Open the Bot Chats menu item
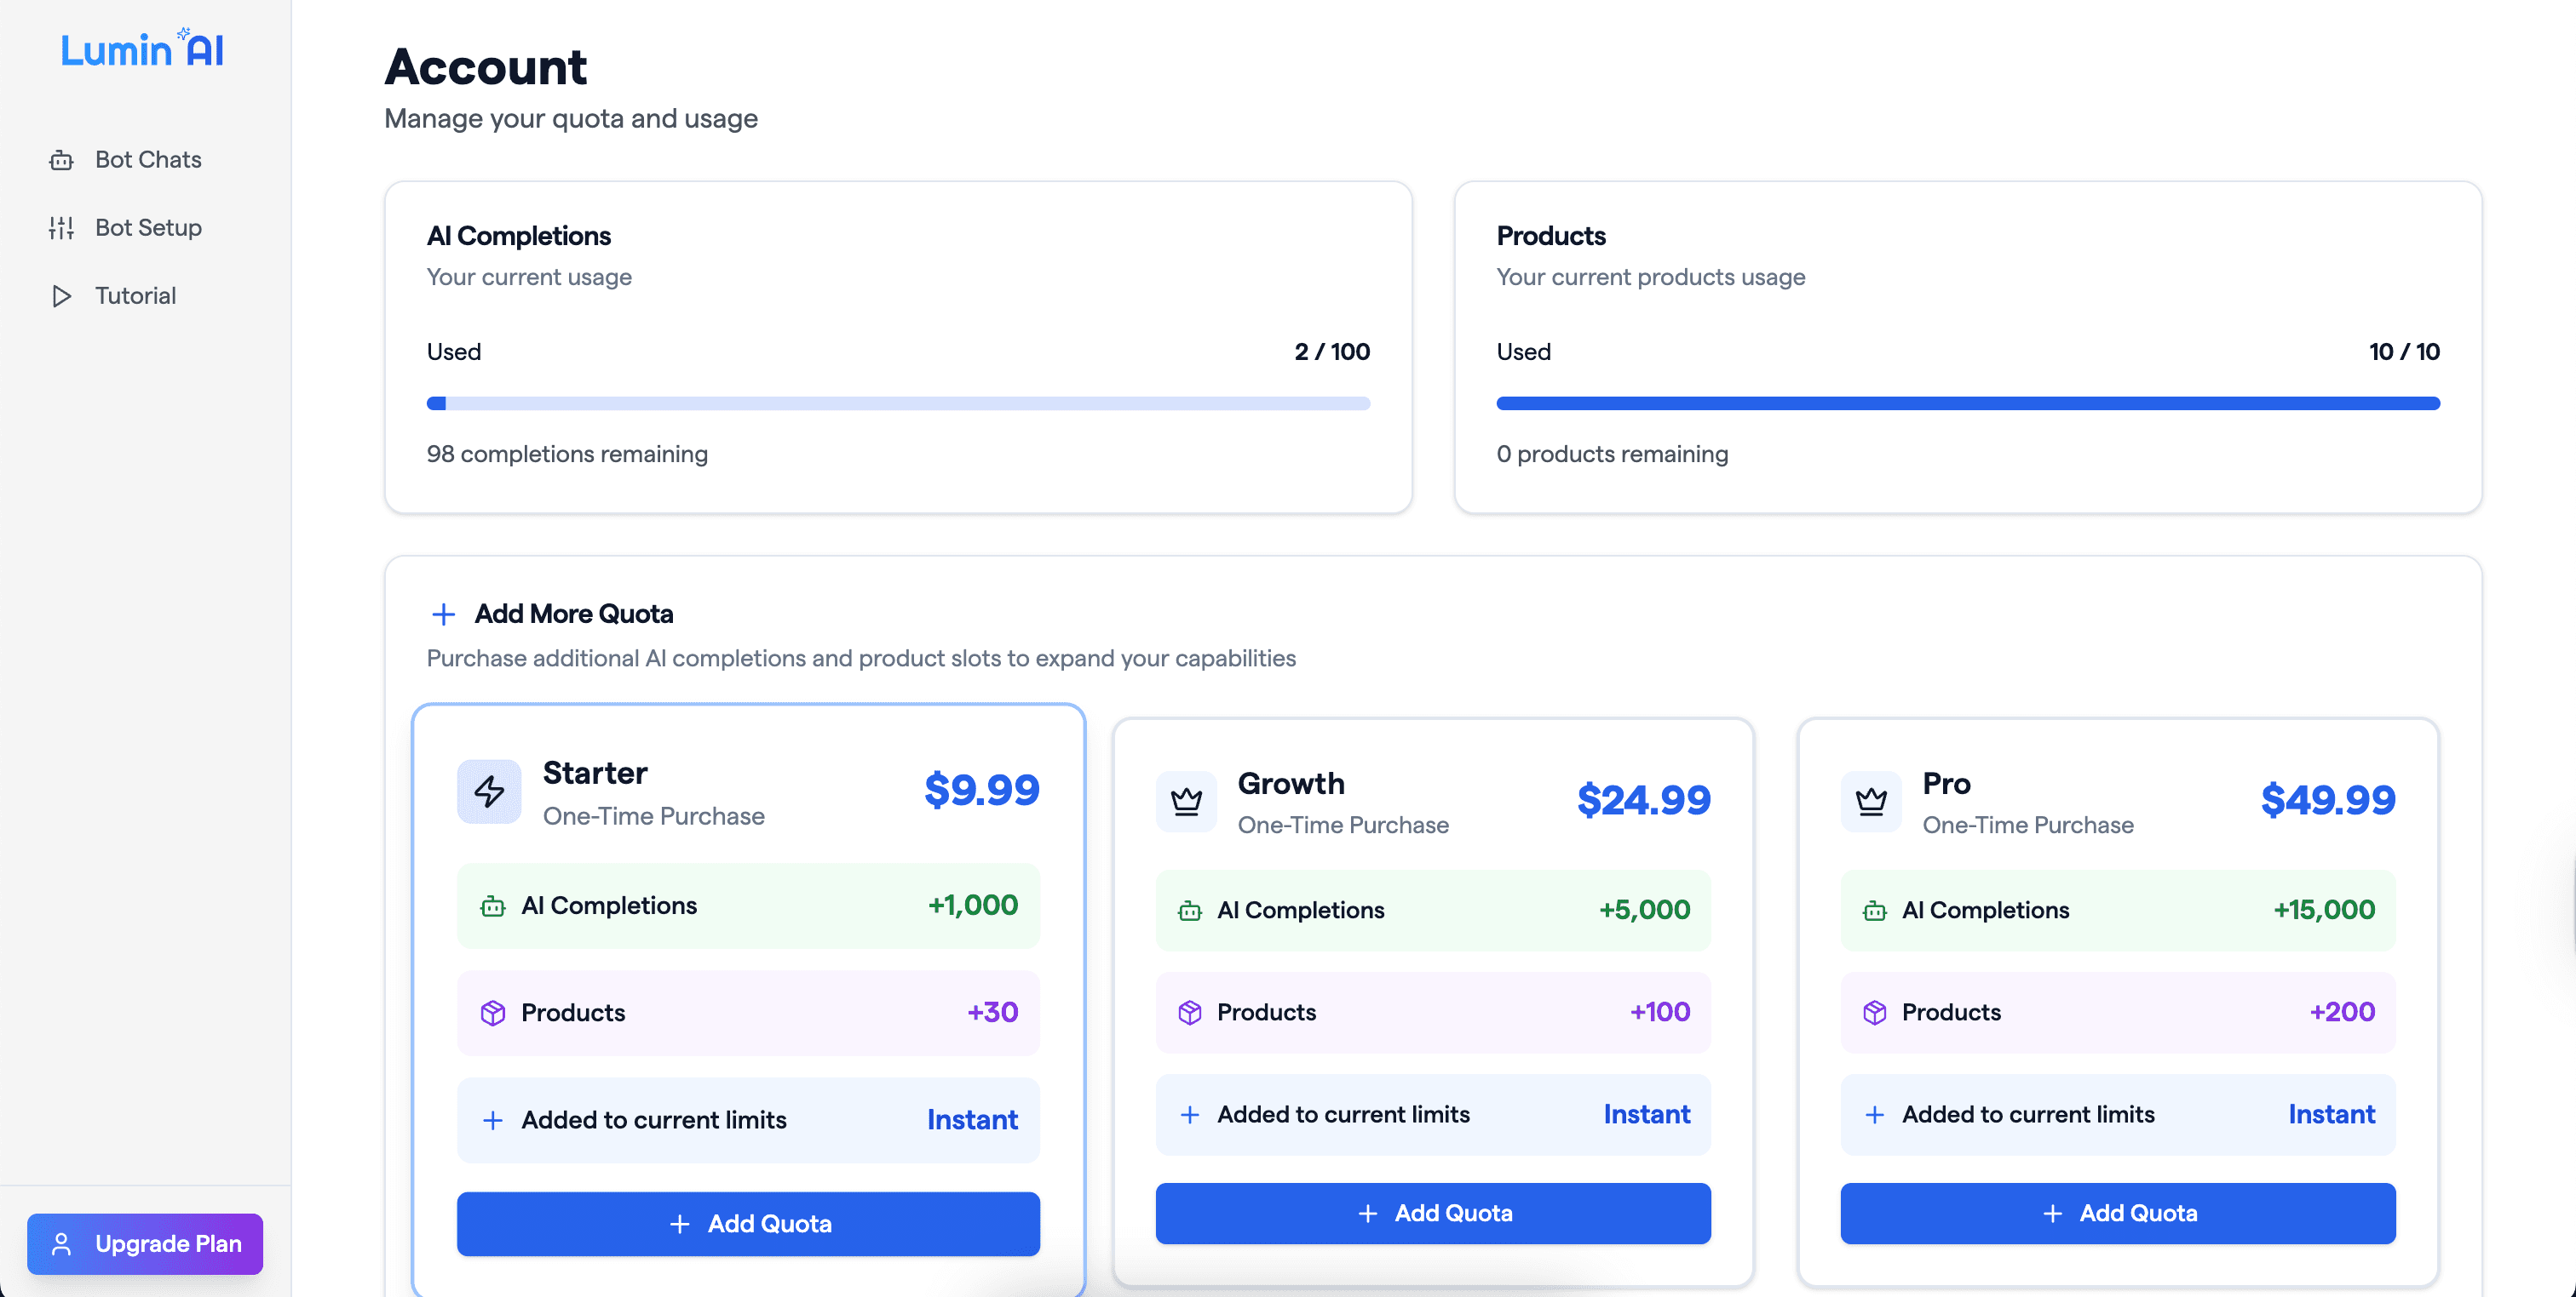The width and height of the screenshot is (2576, 1297). point(148,160)
